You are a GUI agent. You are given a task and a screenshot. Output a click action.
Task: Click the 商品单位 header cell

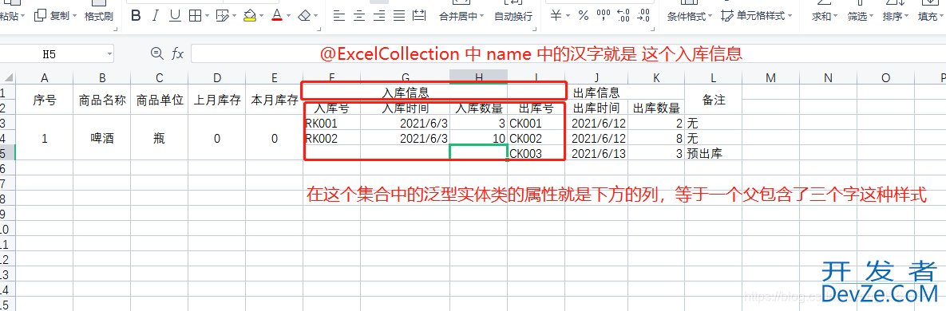(160, 100)
